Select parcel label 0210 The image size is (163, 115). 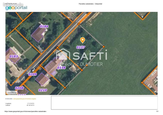[43, 90]
